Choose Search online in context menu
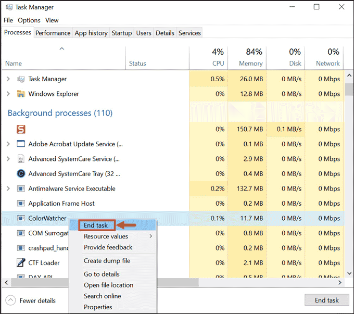The width and height of the screenshot is (354, 314). [x=112, y=296]
